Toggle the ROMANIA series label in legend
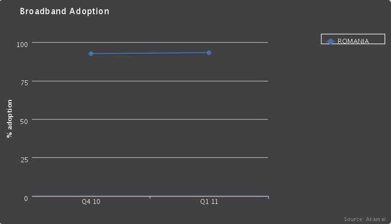Screen dimensions: 391x224 [x=353, y=41]
